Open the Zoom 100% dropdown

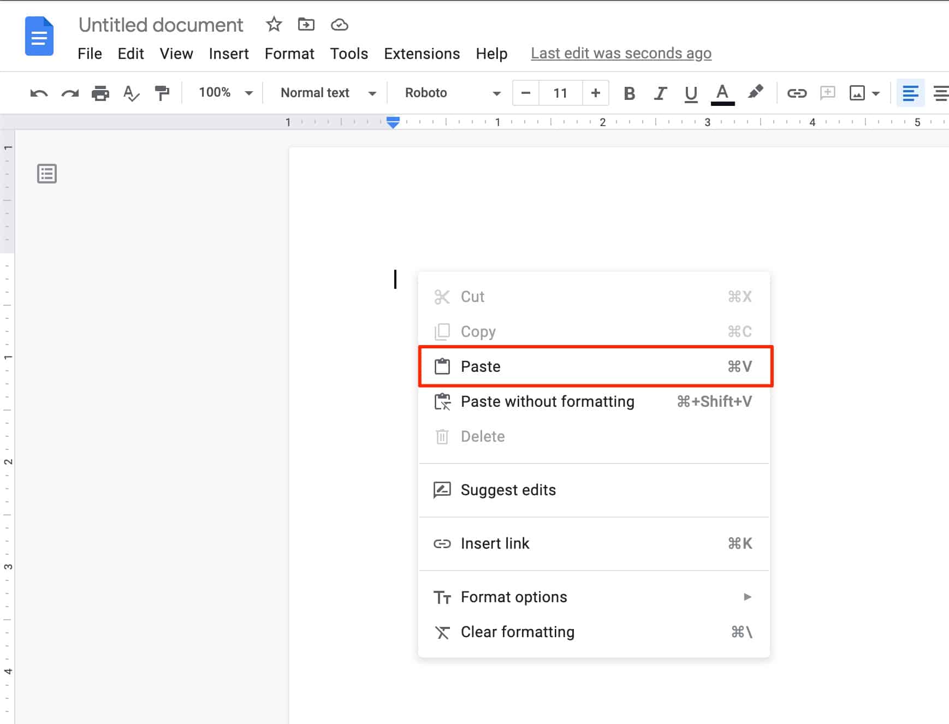(x=226, y=93)
